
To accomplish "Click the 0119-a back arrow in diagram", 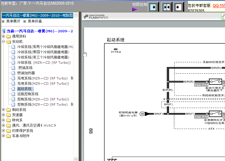I will (115, 49).
